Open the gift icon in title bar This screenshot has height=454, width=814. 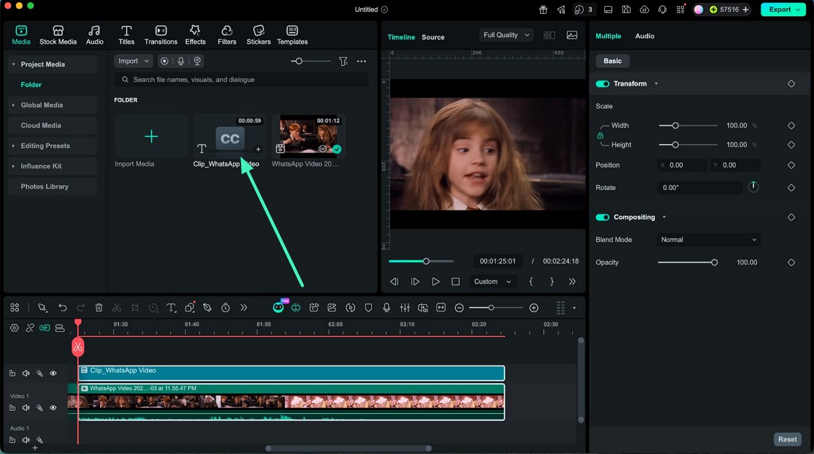pos(543,9)
